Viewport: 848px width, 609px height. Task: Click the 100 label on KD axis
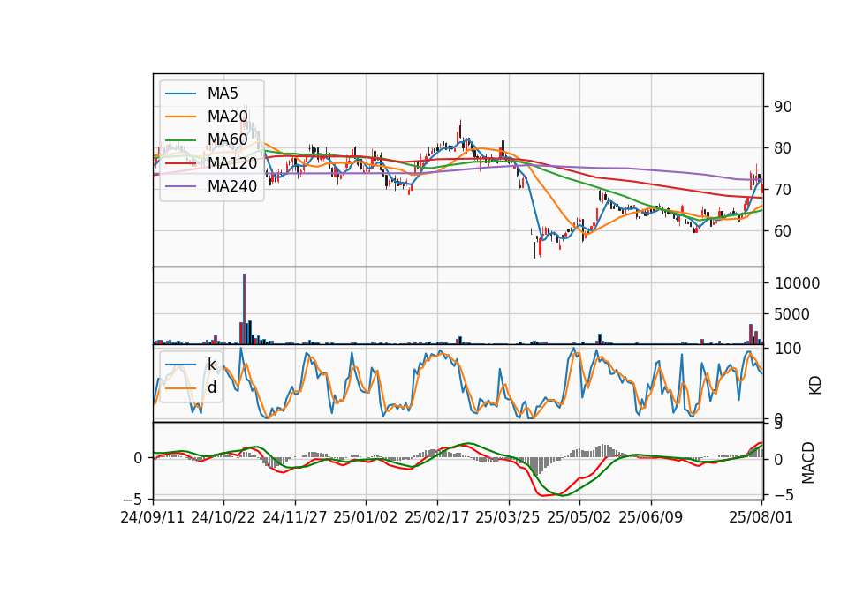(788, 349)
